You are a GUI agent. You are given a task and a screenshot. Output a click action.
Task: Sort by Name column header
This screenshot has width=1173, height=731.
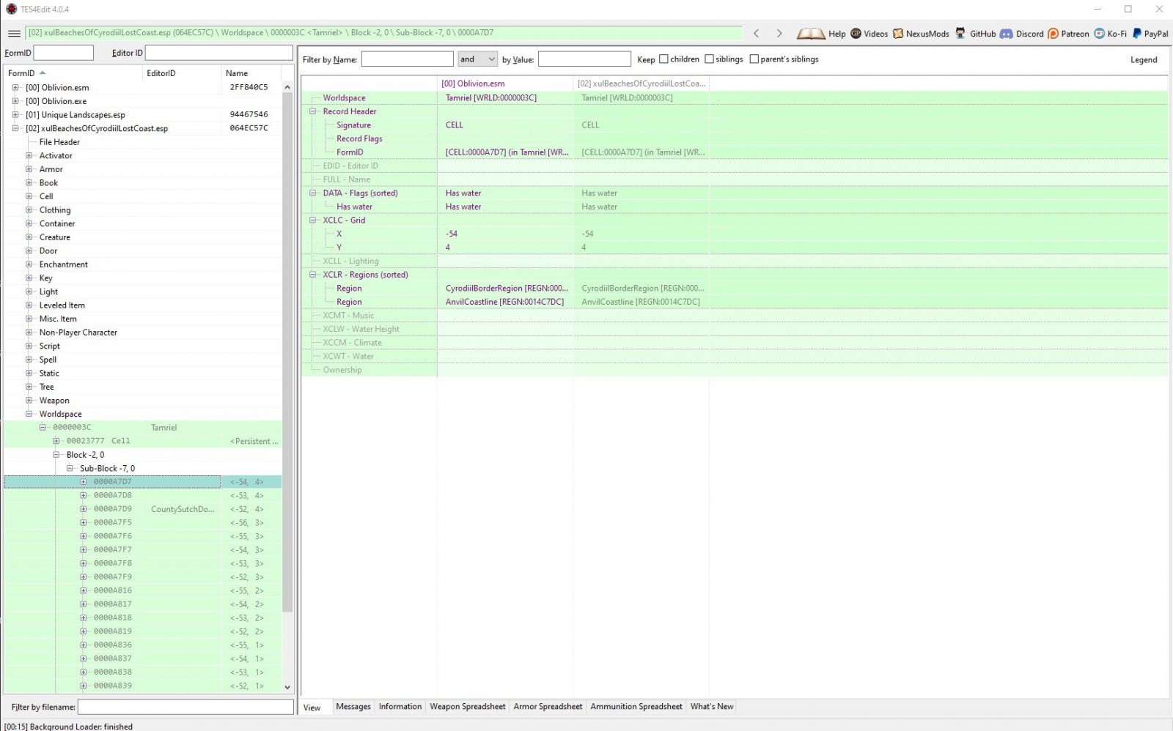pos(251,73)
